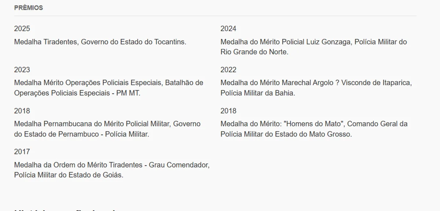This screenshot has width=440, height=211.
Task: Click 'do Estado de Pernambuco - Polícia Militar.'
Action: (x=81, y=134)
